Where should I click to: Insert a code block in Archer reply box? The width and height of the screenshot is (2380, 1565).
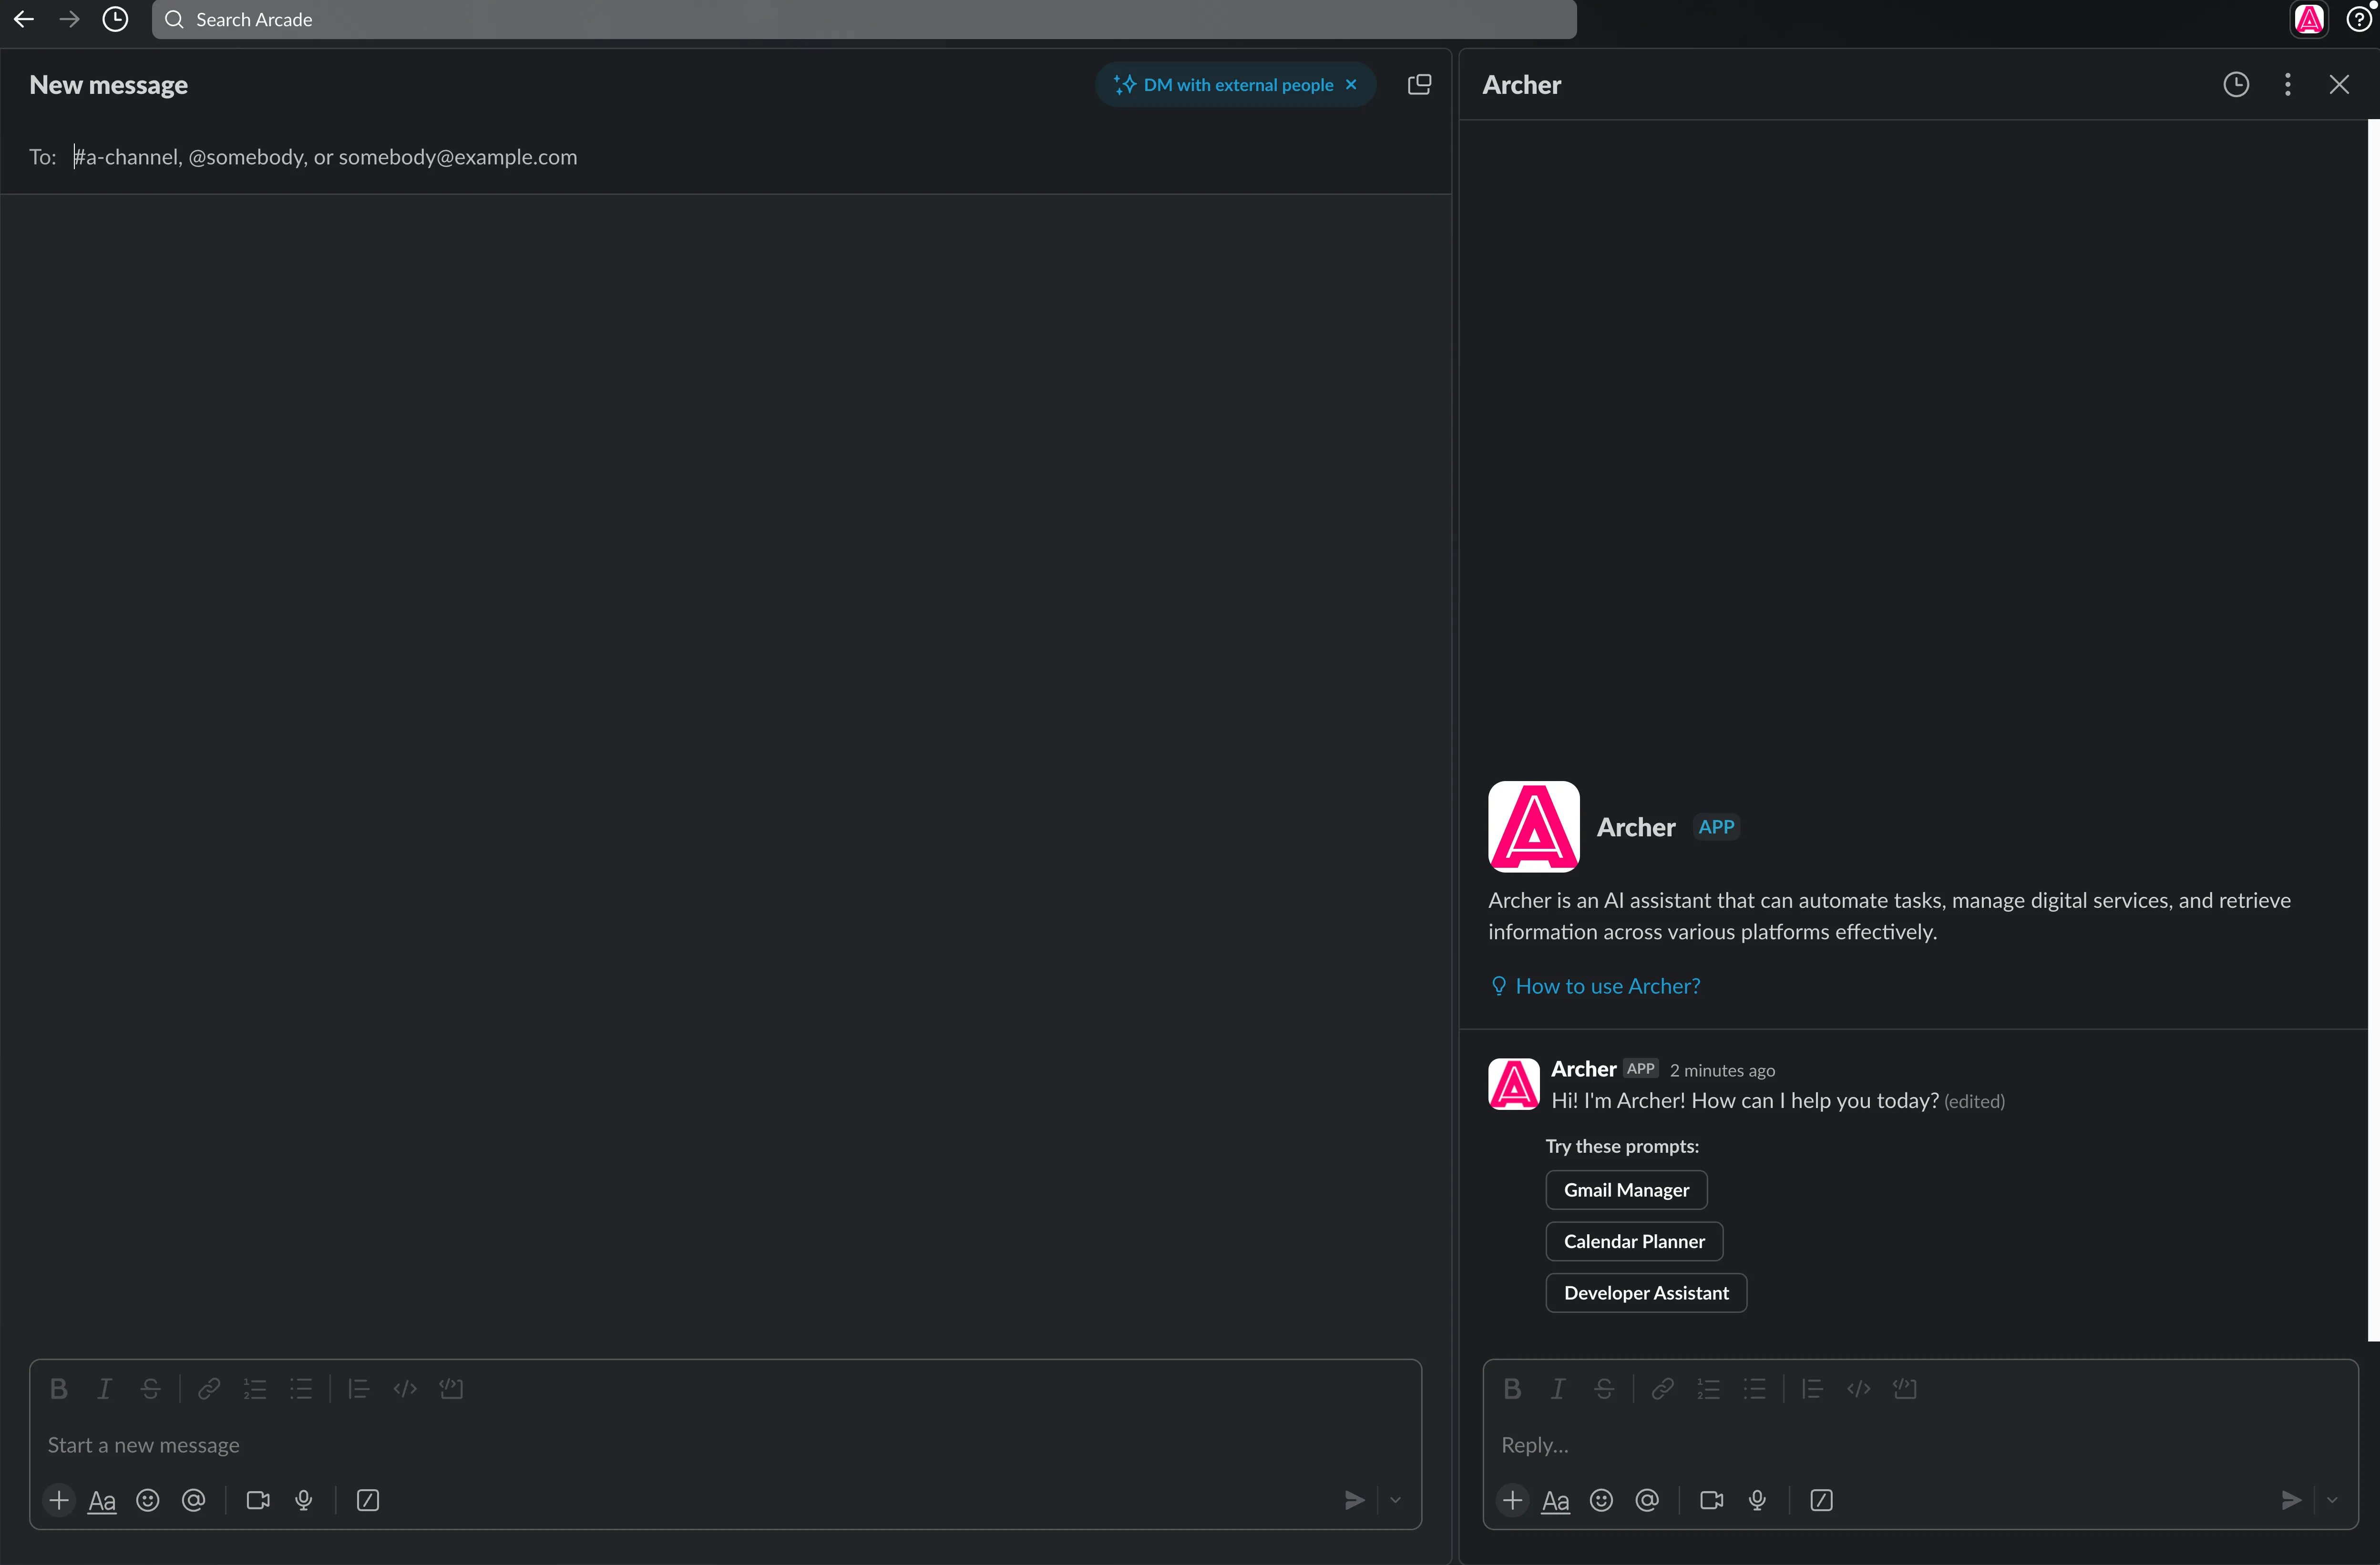coord(1905,1388)
